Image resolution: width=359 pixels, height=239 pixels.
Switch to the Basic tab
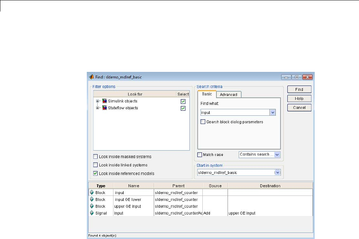(207, 94)
